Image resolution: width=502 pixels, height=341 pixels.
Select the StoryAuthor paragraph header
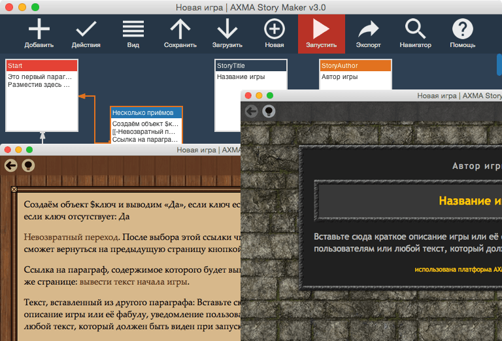click(x=356, y=65)
